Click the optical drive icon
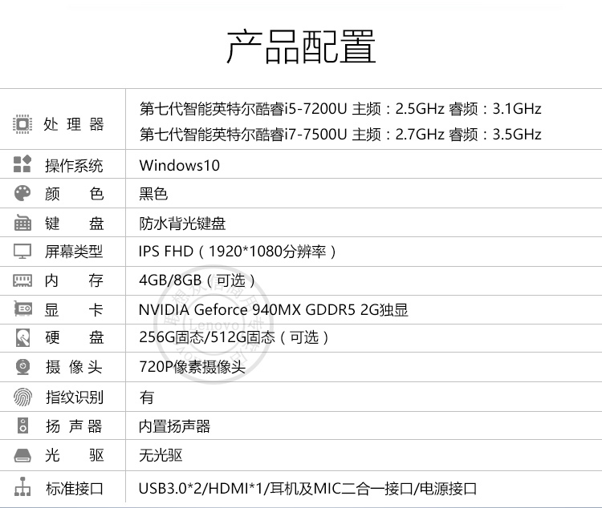Viewport: 602px width, 508px height. point(22,455)
